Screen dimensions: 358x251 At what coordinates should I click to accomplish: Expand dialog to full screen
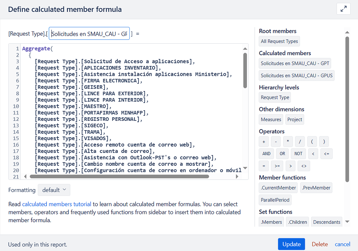point(343,9)
